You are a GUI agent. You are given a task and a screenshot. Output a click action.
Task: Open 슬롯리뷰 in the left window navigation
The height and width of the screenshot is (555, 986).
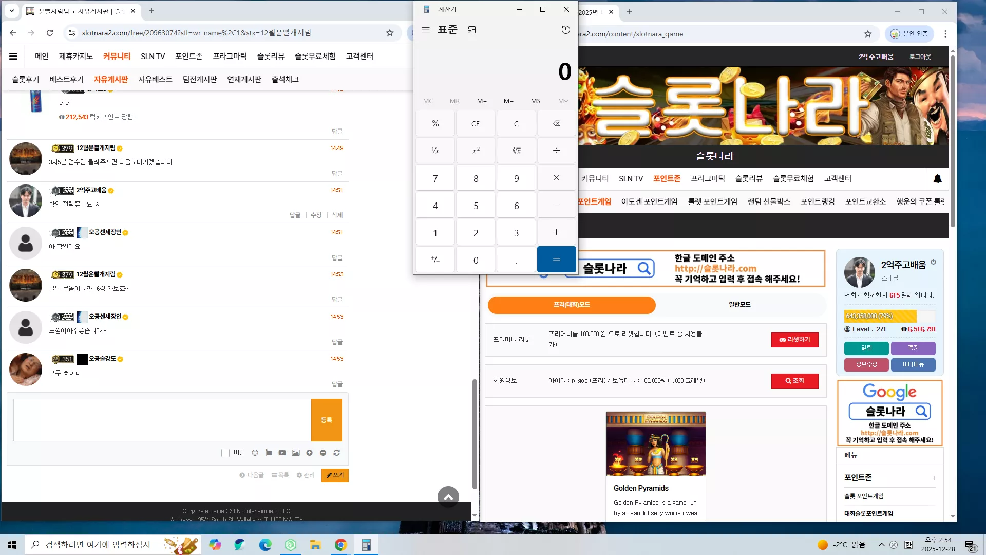click(271, 57)
